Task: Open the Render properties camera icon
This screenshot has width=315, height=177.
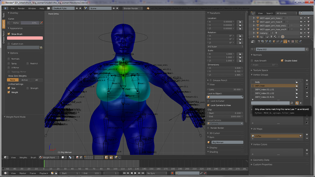Action: 259,41
